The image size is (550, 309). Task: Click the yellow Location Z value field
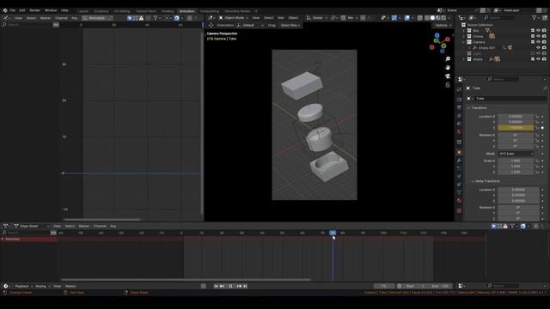coord(516,128)
